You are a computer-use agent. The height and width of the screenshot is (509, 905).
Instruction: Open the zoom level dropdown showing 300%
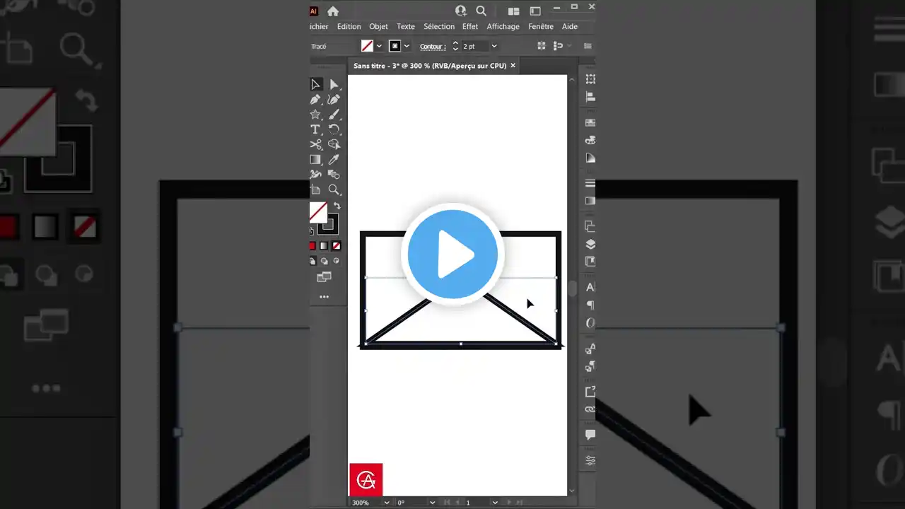tap(386, 503)
